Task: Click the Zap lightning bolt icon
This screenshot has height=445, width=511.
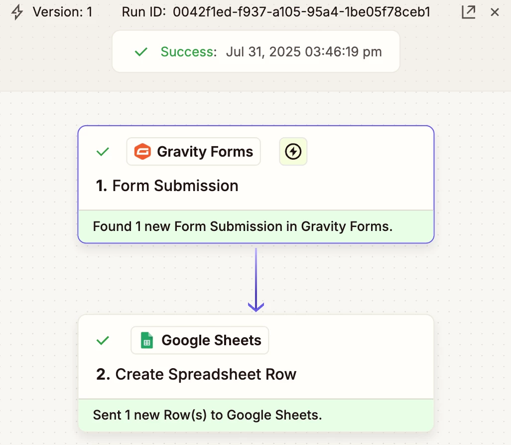Action: click(x=17, y=12)
